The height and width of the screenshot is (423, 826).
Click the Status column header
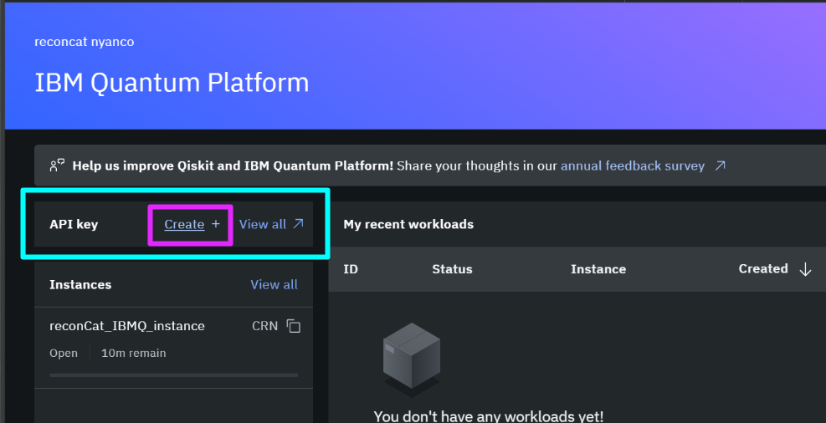[x=452, y=269]
